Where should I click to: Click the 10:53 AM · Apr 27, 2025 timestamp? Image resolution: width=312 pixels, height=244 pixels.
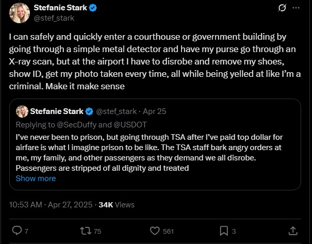(x=51, y=205)
